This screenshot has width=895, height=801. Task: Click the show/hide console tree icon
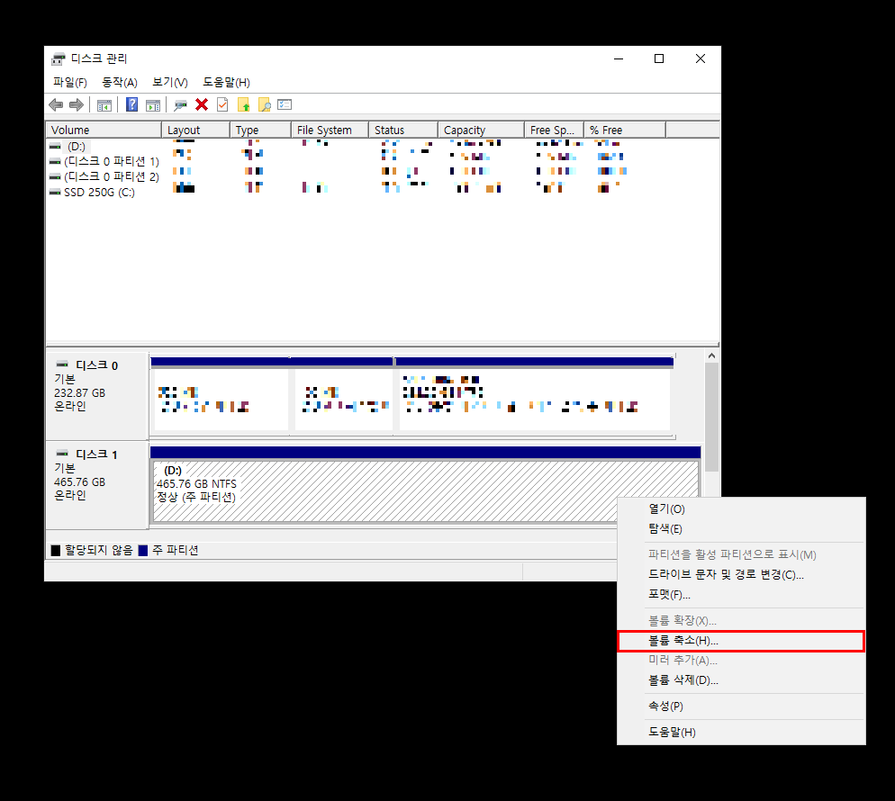pyautogui.click(x=104, y=105)
